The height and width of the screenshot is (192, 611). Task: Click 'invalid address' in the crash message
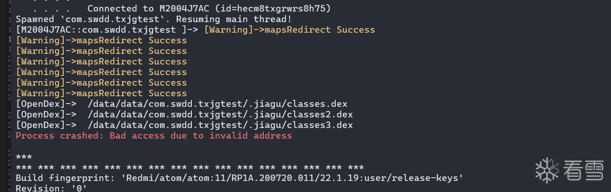pos(250,136)
